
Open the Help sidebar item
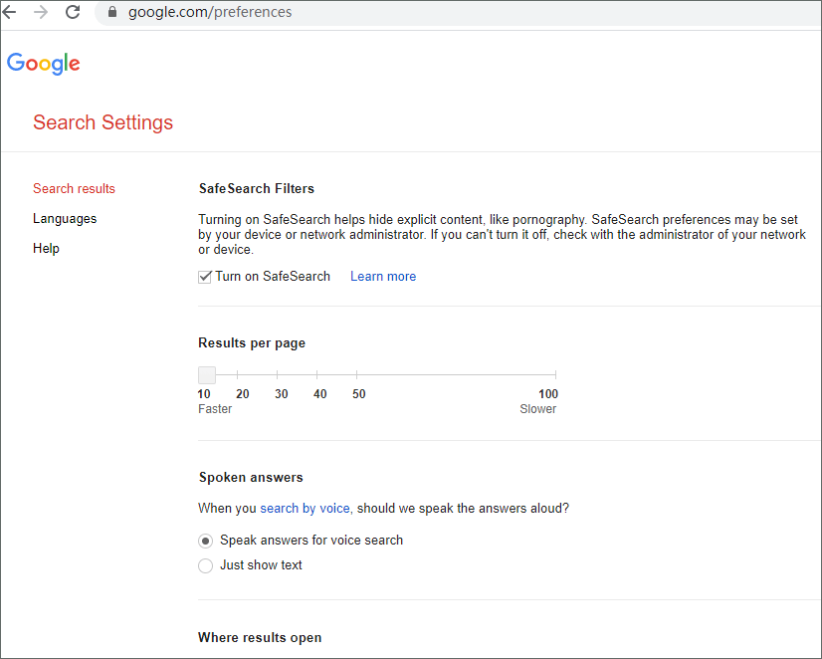pos(46,249)
